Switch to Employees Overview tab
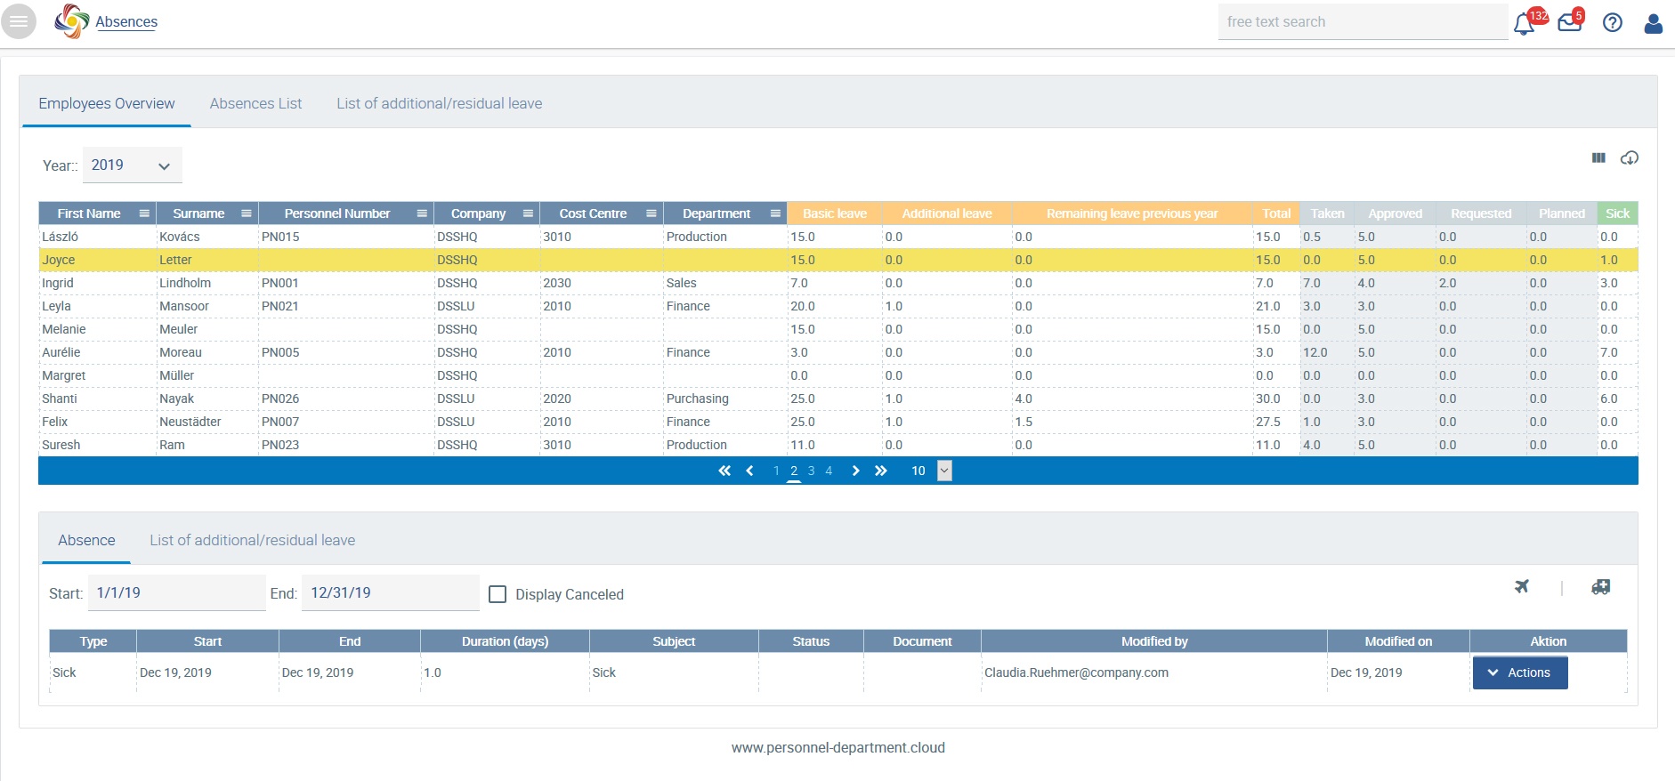The height and width of the screenshot is (781, 1675). point(107,103)
